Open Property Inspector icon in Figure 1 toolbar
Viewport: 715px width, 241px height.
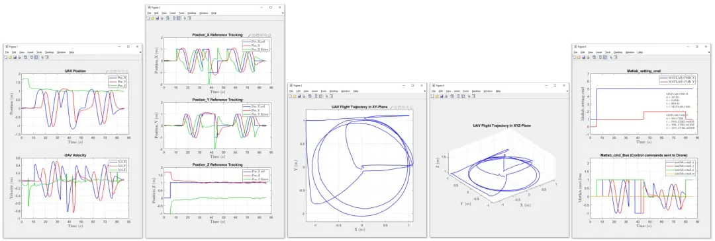[x=47, y=57]
